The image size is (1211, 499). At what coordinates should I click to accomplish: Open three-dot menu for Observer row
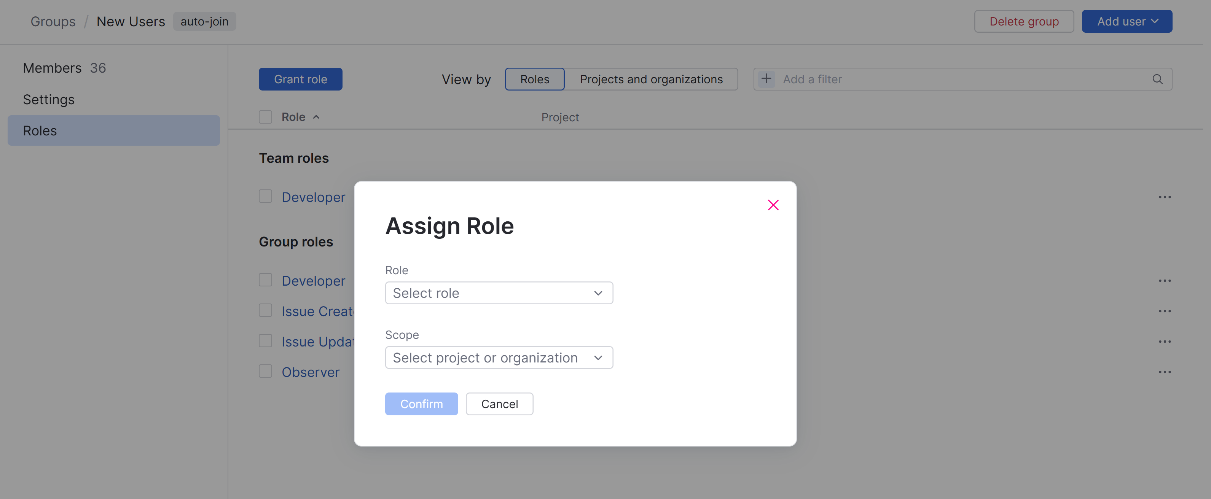tap(1164, 372)
